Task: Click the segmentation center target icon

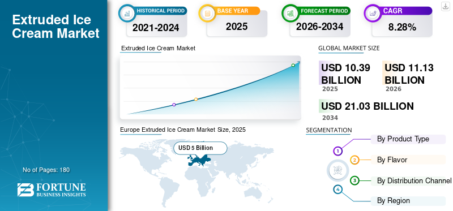Action: (x=337, y=170)
